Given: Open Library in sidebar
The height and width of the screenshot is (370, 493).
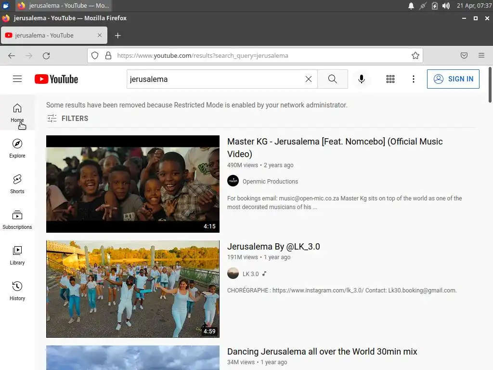Looking at the screenshot, I should (17, 255).
